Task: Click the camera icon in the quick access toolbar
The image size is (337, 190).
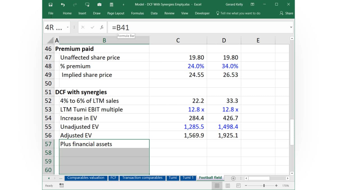Action: click(99, 5)
